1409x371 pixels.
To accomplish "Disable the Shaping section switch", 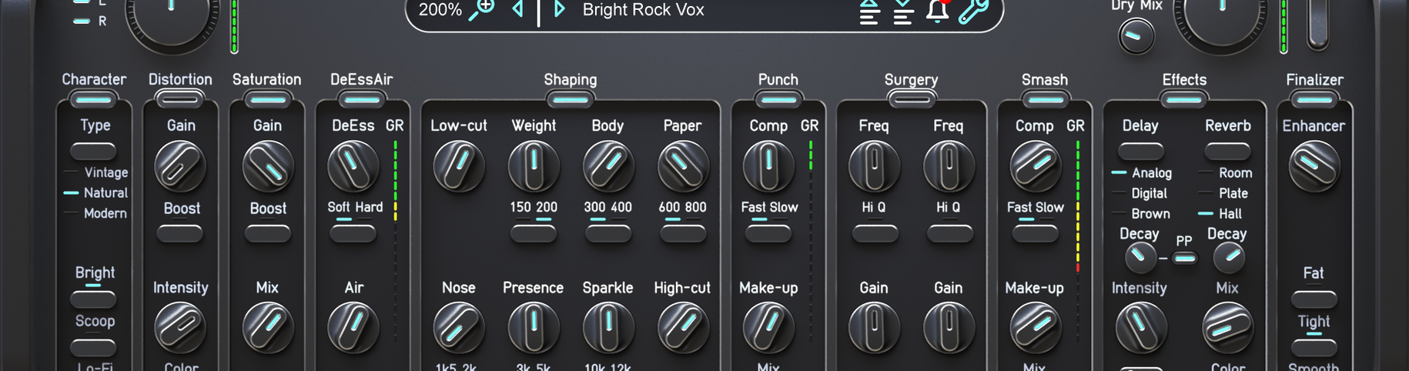I will [x=571, y=99].
